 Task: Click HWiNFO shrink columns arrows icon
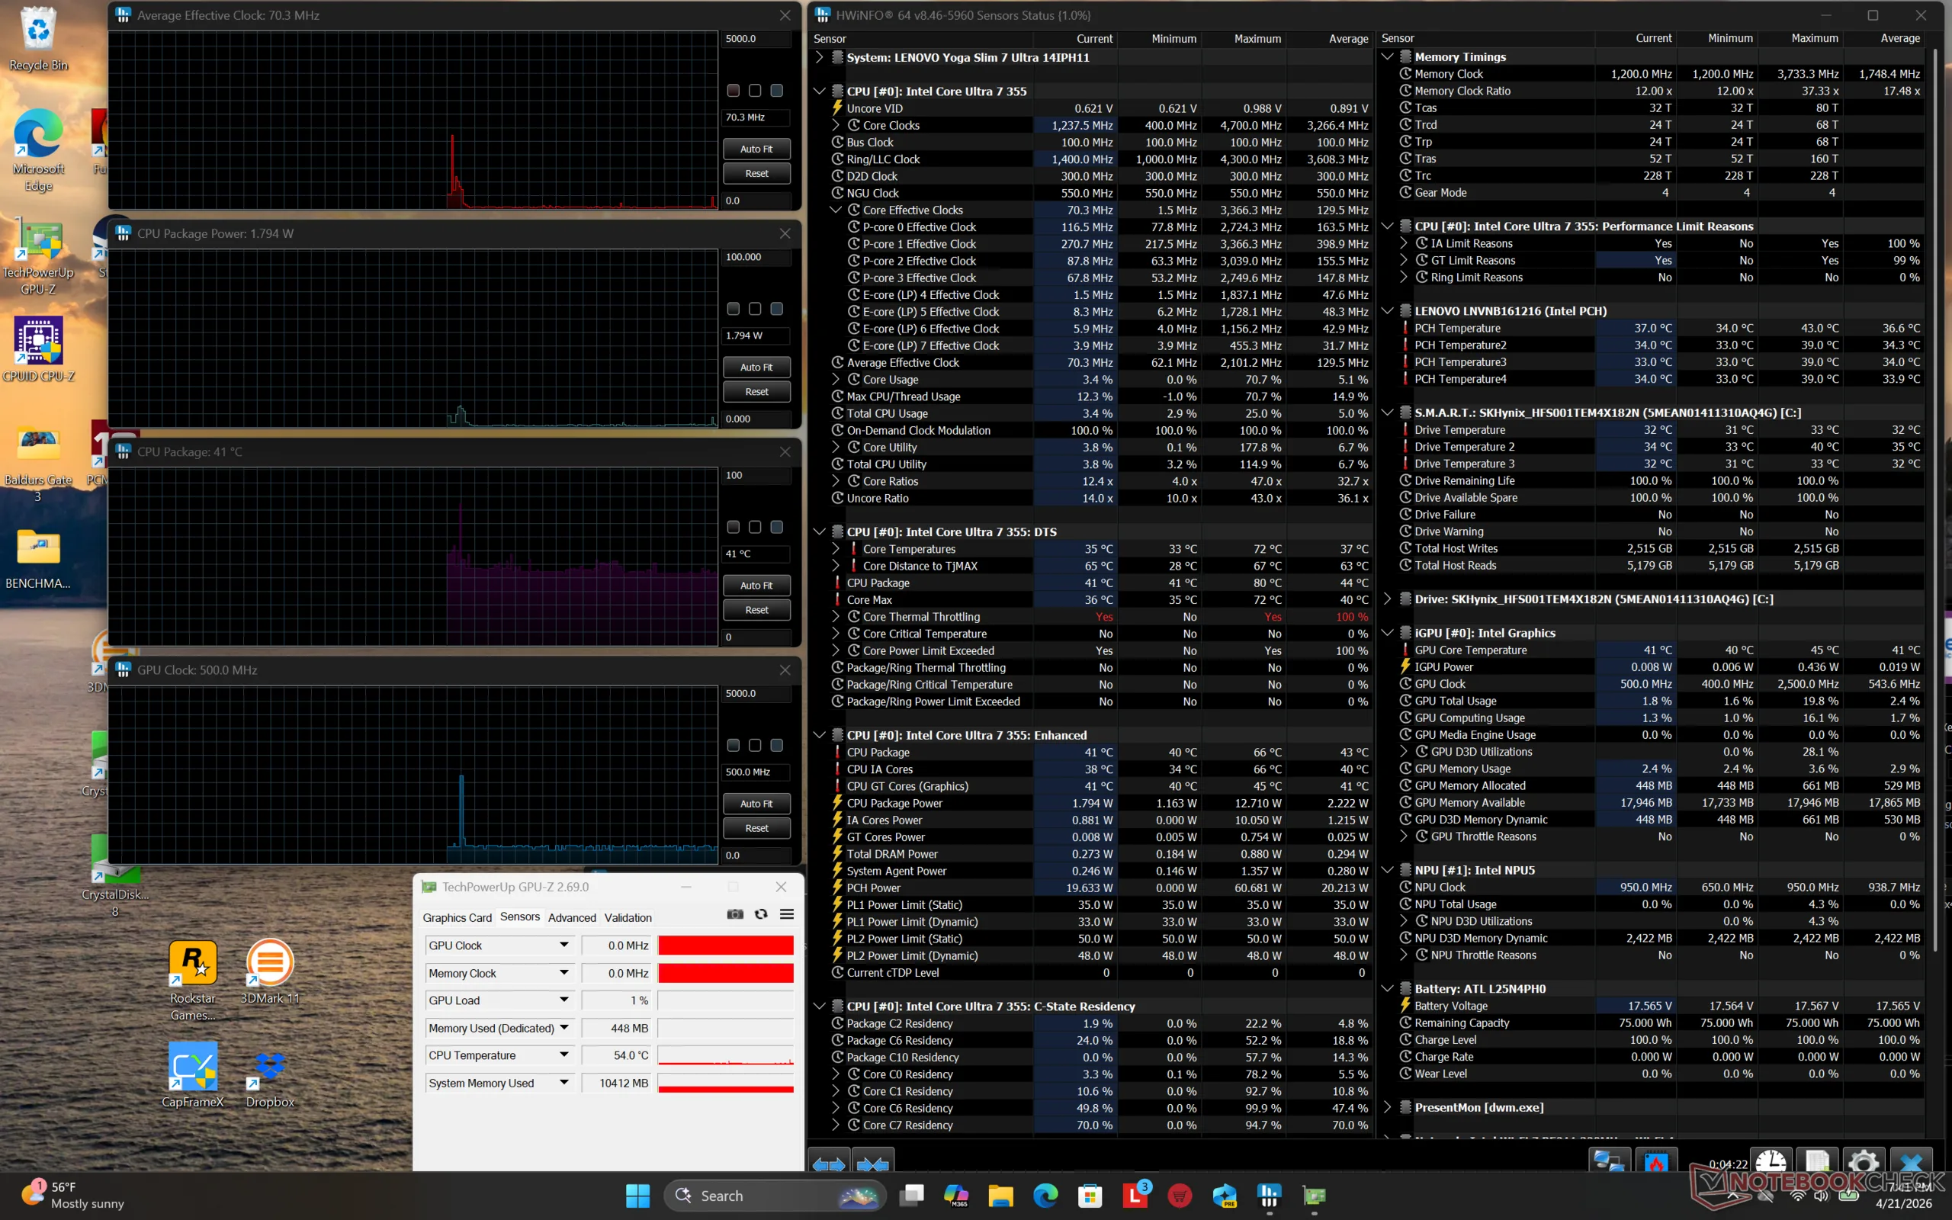click(873, 1163)
